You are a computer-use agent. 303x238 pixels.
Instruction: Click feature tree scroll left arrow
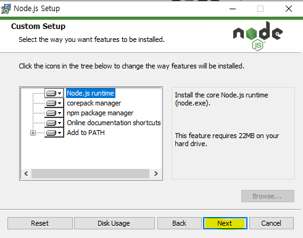click(x=26, y=174)
